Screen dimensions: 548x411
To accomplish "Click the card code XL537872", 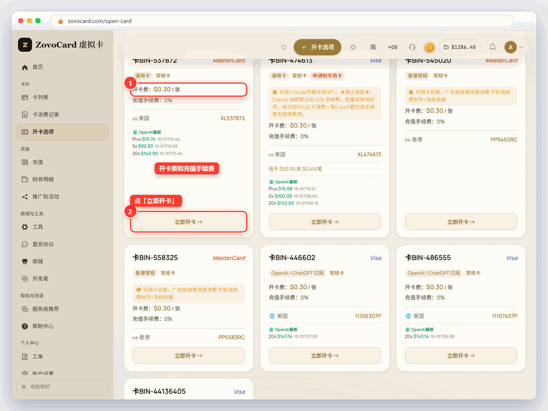I will tap(233, 119).
